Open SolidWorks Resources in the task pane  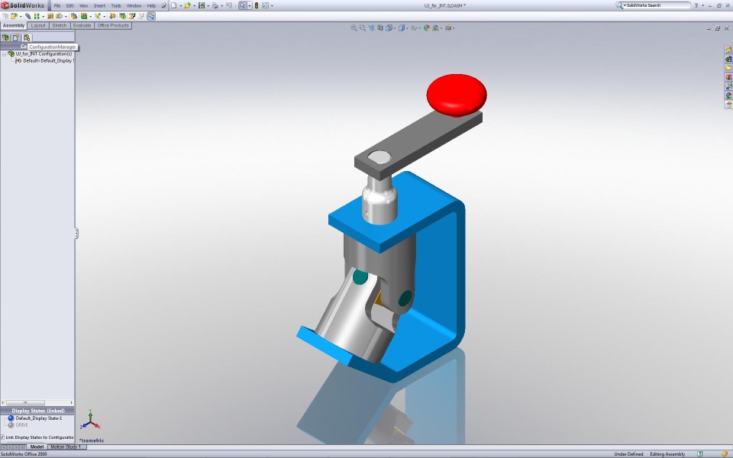pos(728,49)
